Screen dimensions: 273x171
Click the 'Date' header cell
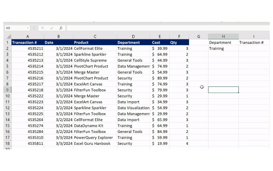[58, 42]
